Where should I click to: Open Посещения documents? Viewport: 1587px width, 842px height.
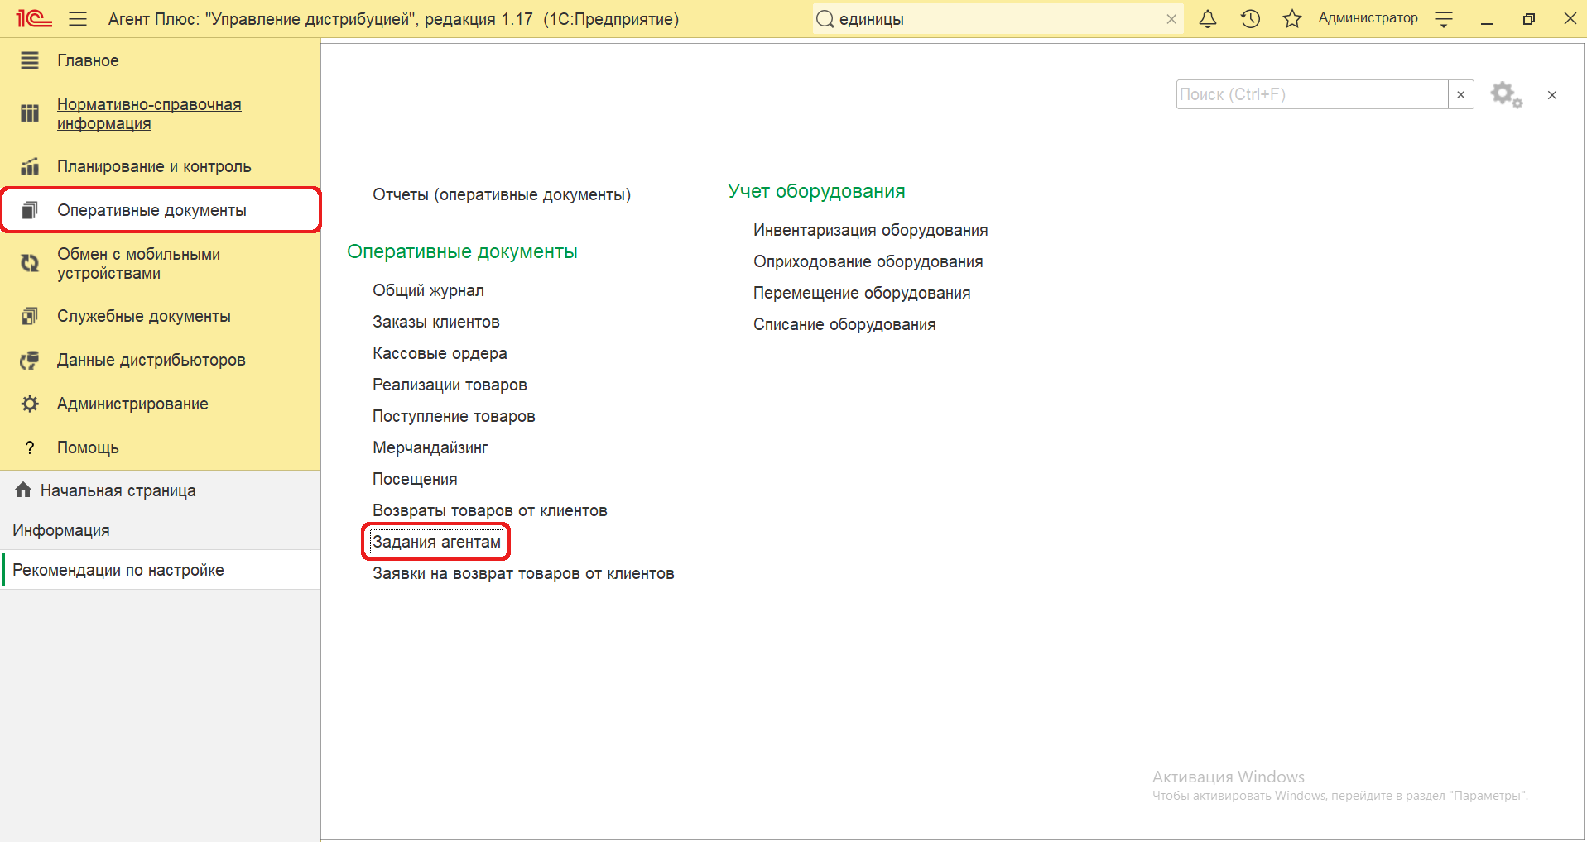415,479
